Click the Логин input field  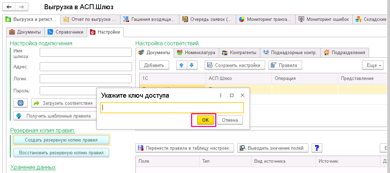(x=86, y=79)
